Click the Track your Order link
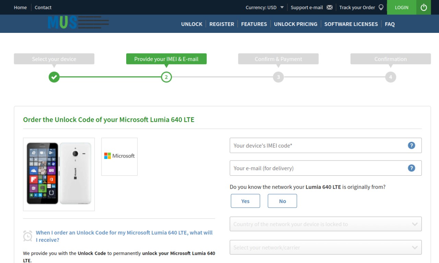 click(357, 8)
